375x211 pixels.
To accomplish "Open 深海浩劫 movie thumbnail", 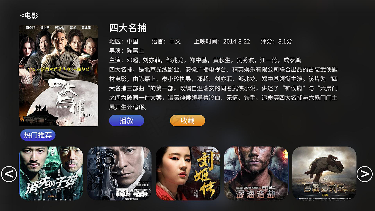I will [256, 173].
